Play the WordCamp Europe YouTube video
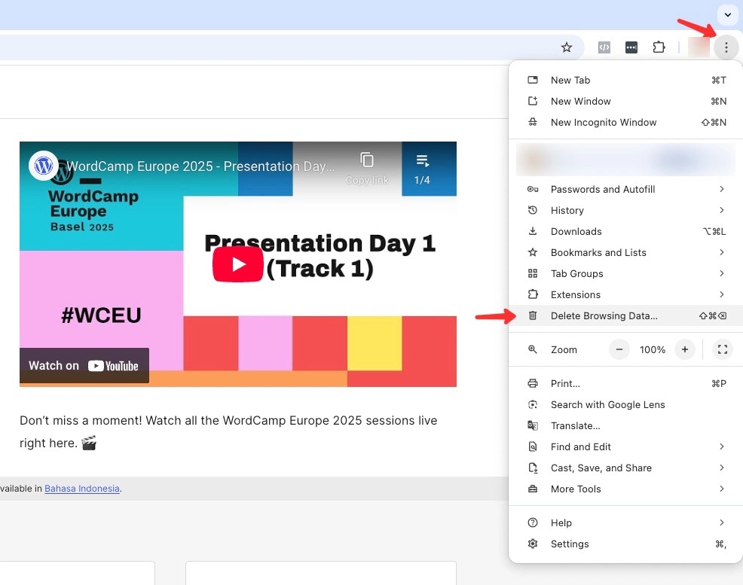 [x=238, y=264]
